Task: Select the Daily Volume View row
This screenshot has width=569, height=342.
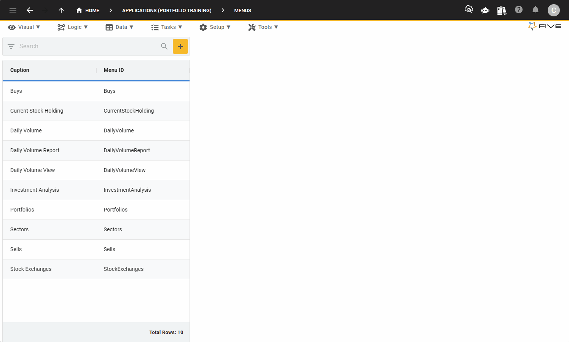Action: click(96, 170)
